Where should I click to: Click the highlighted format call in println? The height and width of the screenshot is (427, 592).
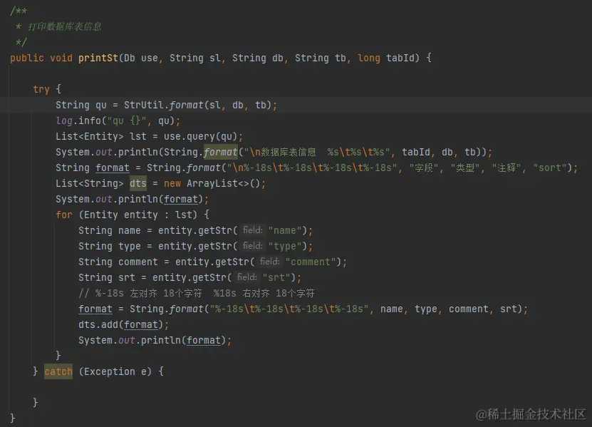click(221, 152)
